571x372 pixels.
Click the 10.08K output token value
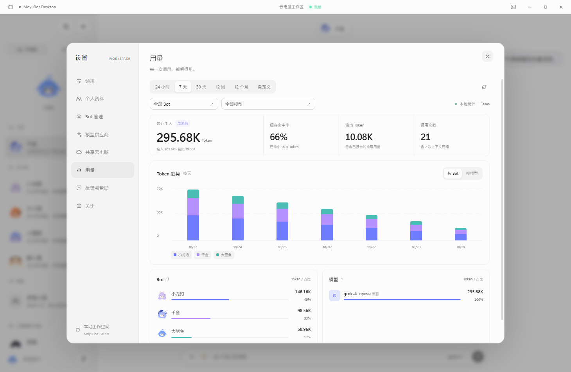pos(359,137)
